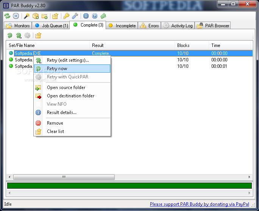This screenshot has height=211, width=259.
Task: Click the grey QuickPAR gear toolbar icon
Action: [x=27, y=35]
